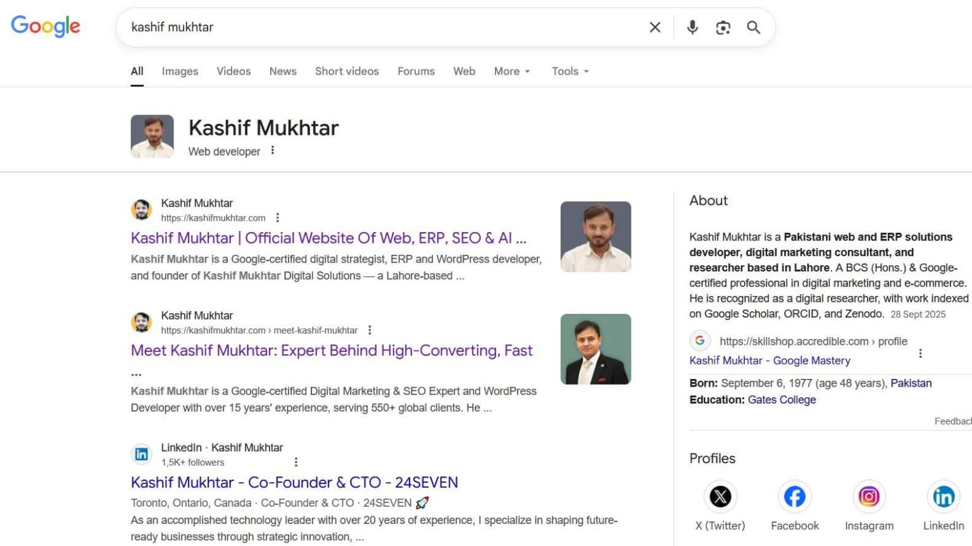
Task: Open first result's portrait thumbnail
Action: click(x=595, y=237)
